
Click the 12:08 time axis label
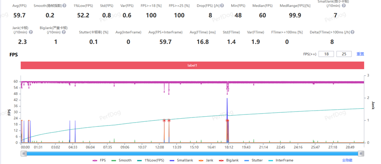(159, 147)
